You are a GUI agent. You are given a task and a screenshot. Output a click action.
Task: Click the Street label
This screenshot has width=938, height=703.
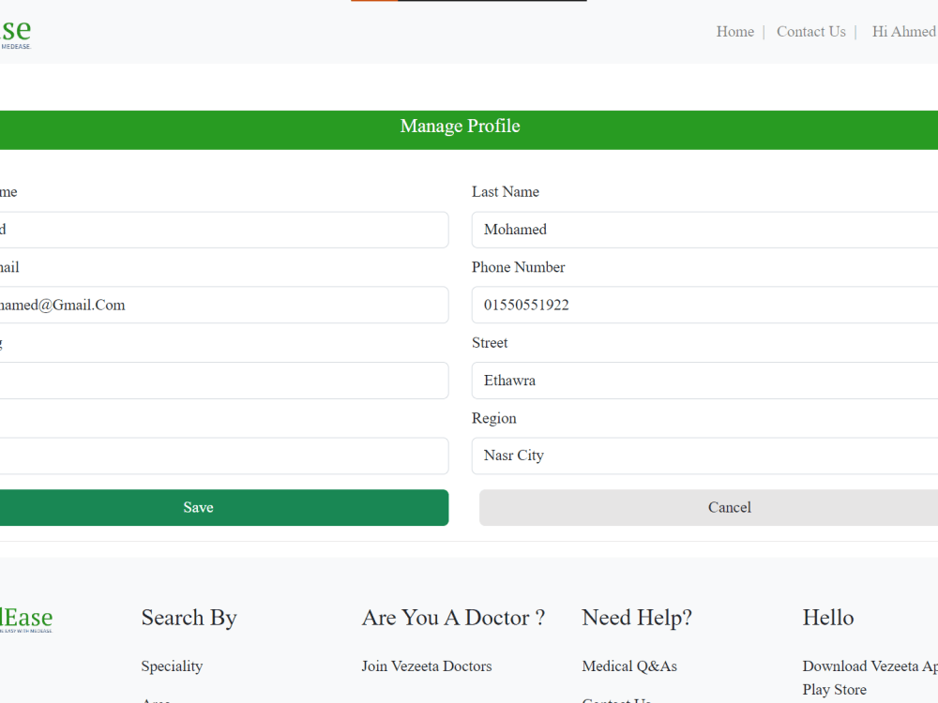(x=490, y=342)
